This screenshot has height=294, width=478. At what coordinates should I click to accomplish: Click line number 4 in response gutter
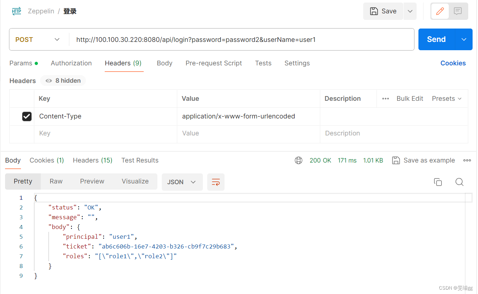pos(21,227)
